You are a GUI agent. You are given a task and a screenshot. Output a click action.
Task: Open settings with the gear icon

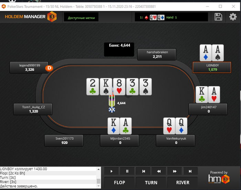pyautogui.click(x=233, y=17)
